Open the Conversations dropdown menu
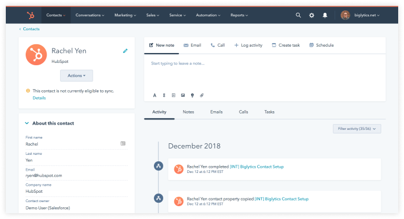 click(90, 15)
